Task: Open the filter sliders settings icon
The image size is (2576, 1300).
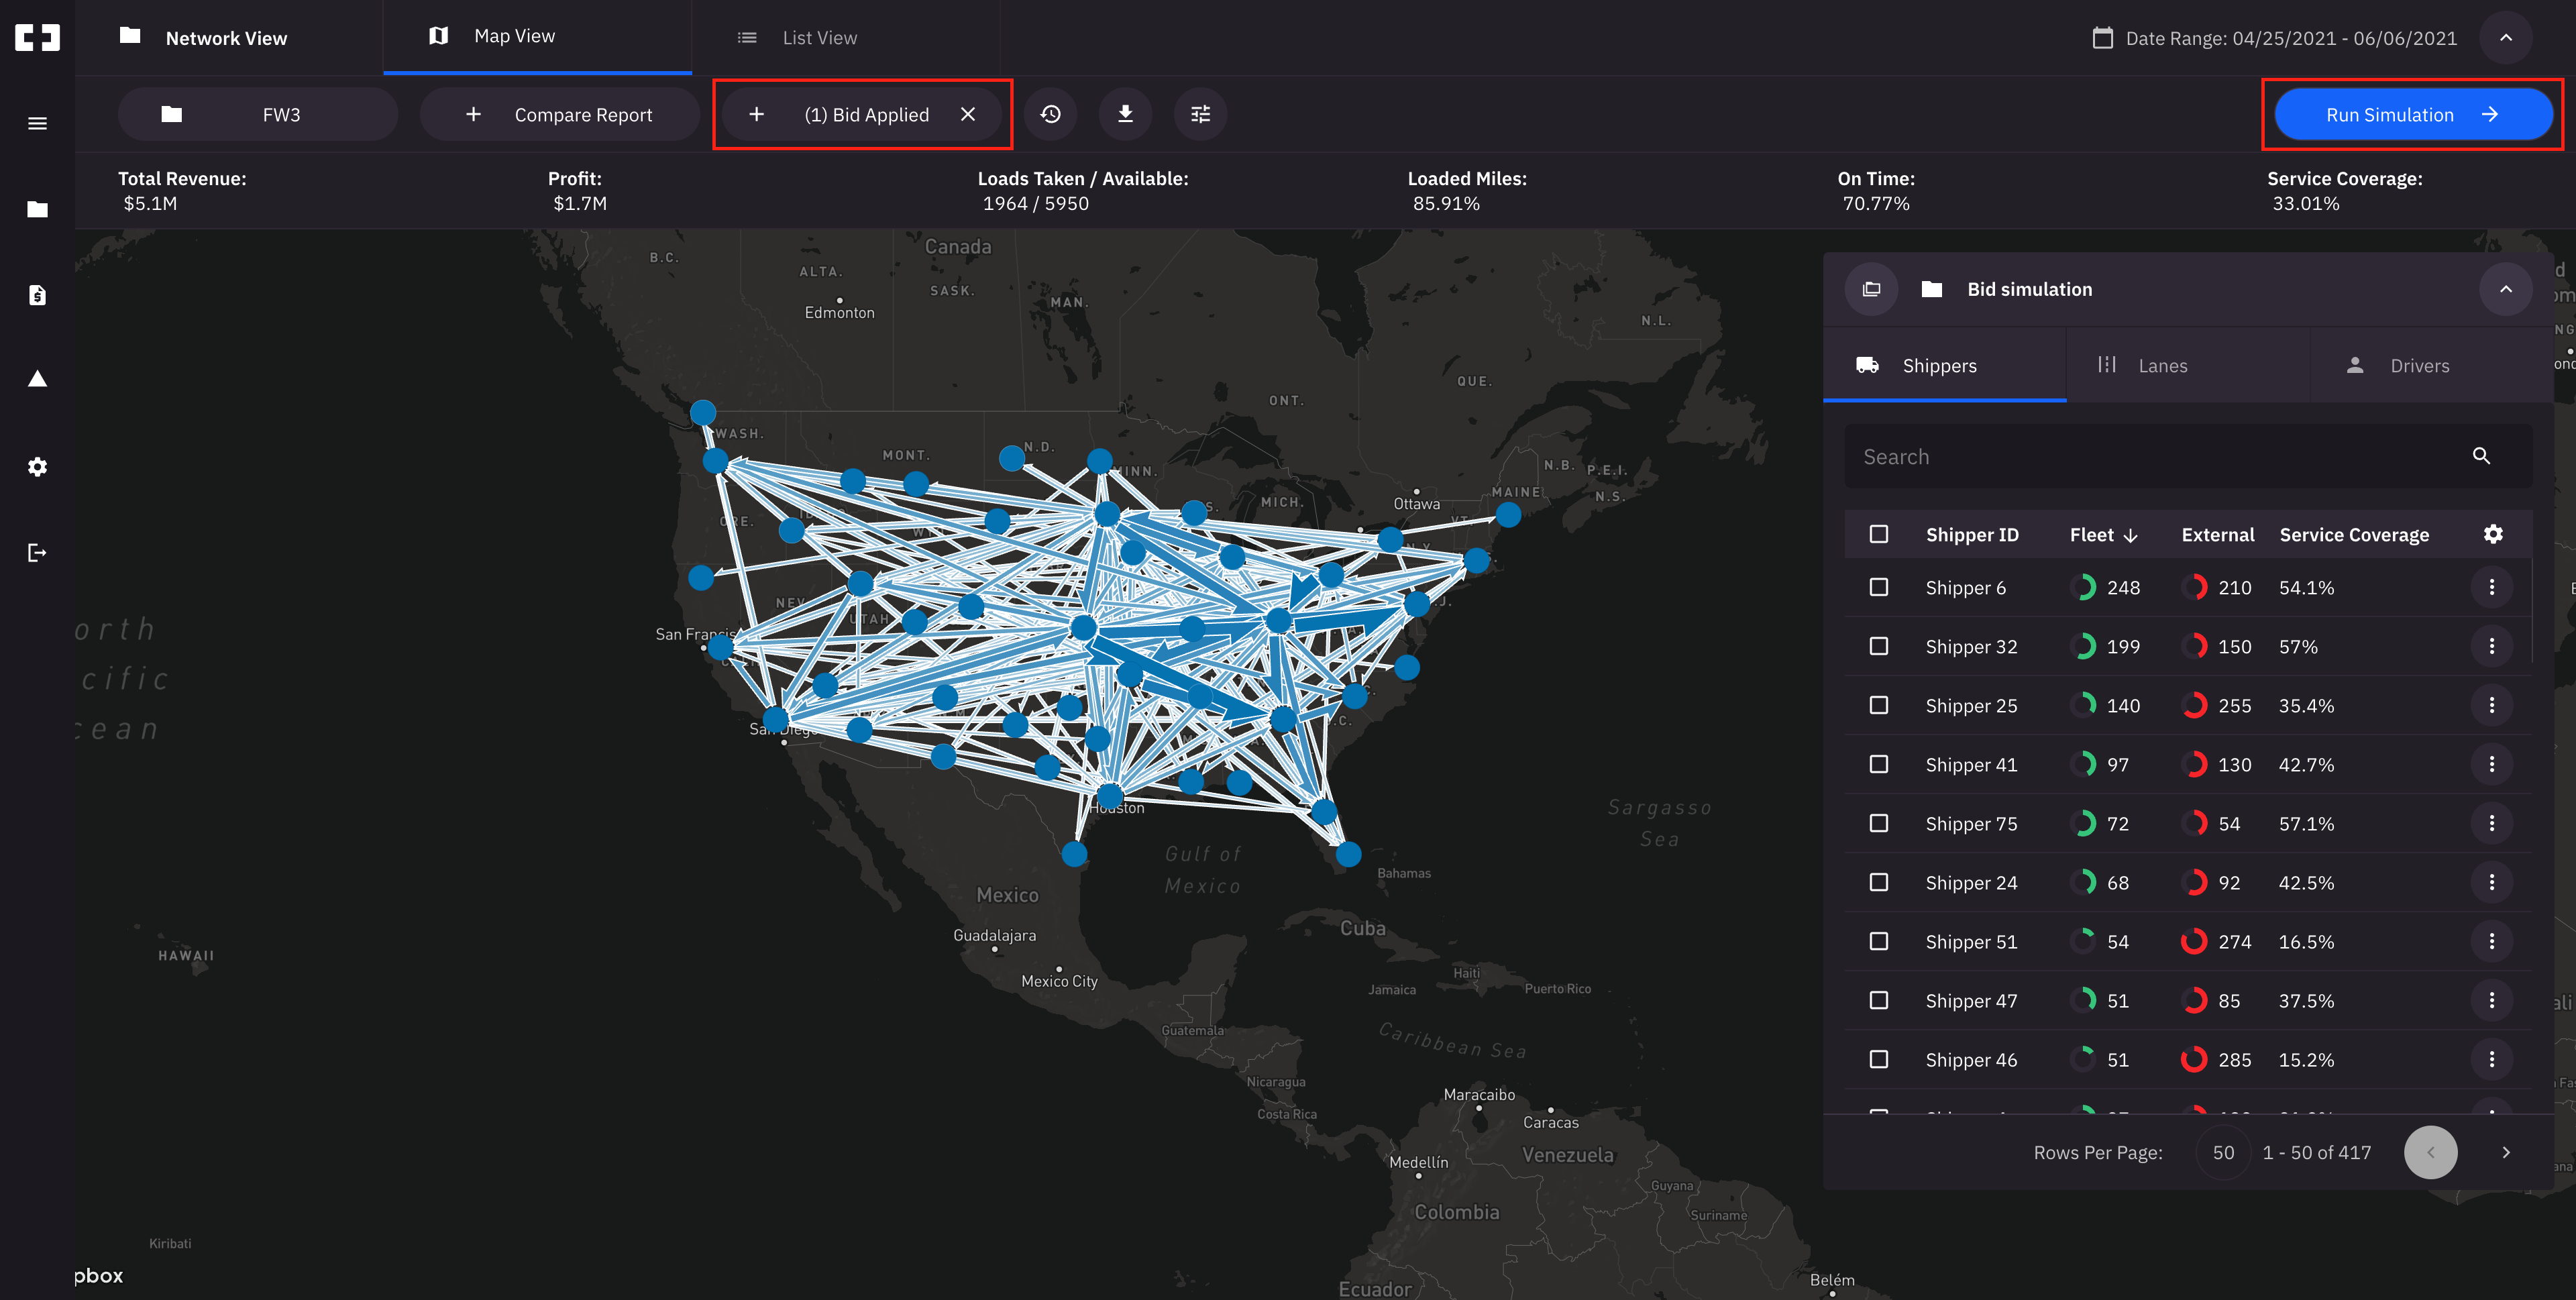Action: (1200, 114)
